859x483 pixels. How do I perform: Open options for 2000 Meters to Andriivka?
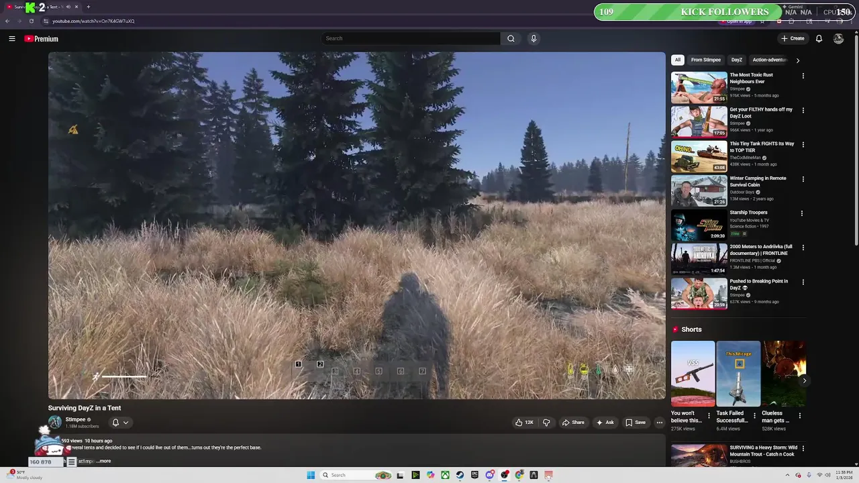(x=803, y=248)
